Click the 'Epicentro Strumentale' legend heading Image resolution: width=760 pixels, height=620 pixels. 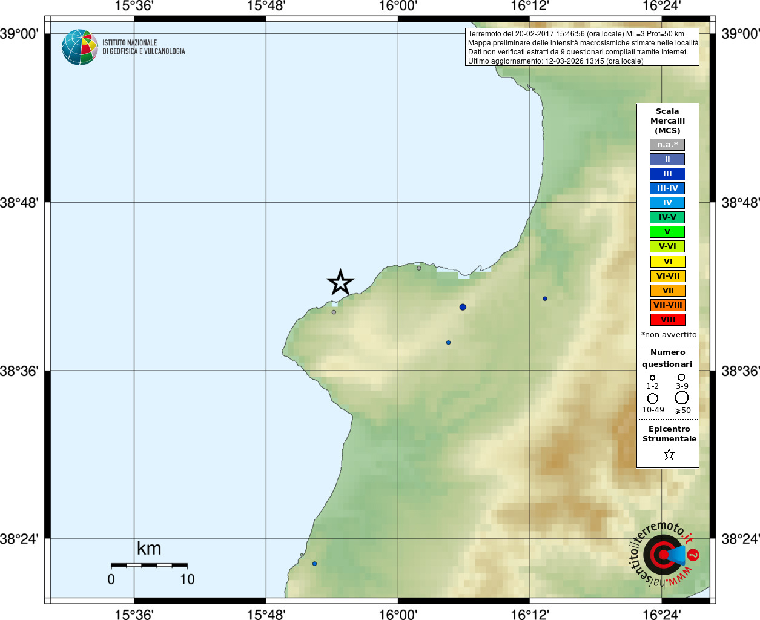[669, 434]
